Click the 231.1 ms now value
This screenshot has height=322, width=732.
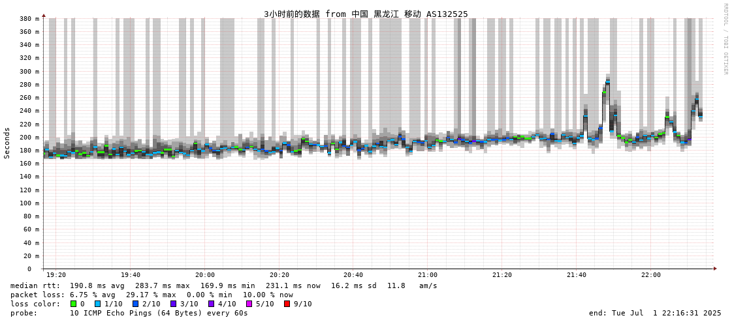point(293,285)
